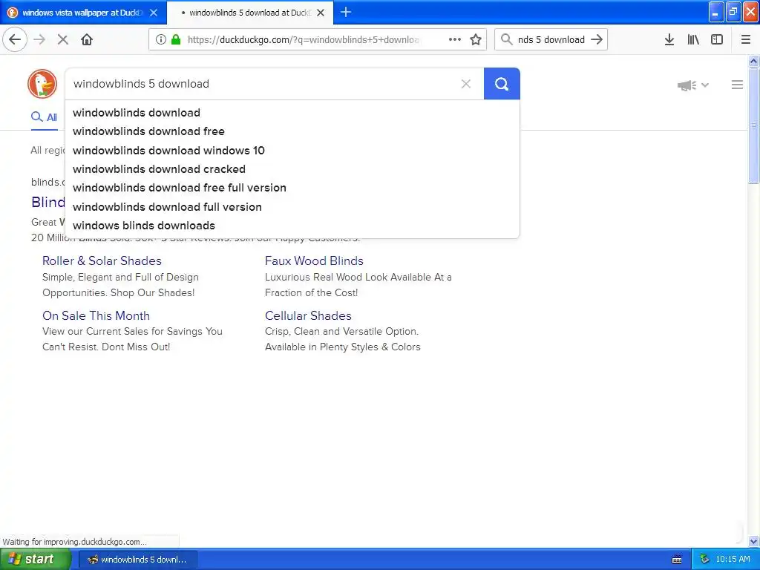Click the scroll down arrow of page scrollbar
This screenshot has height=570, width=760.
tap(753, 541)
